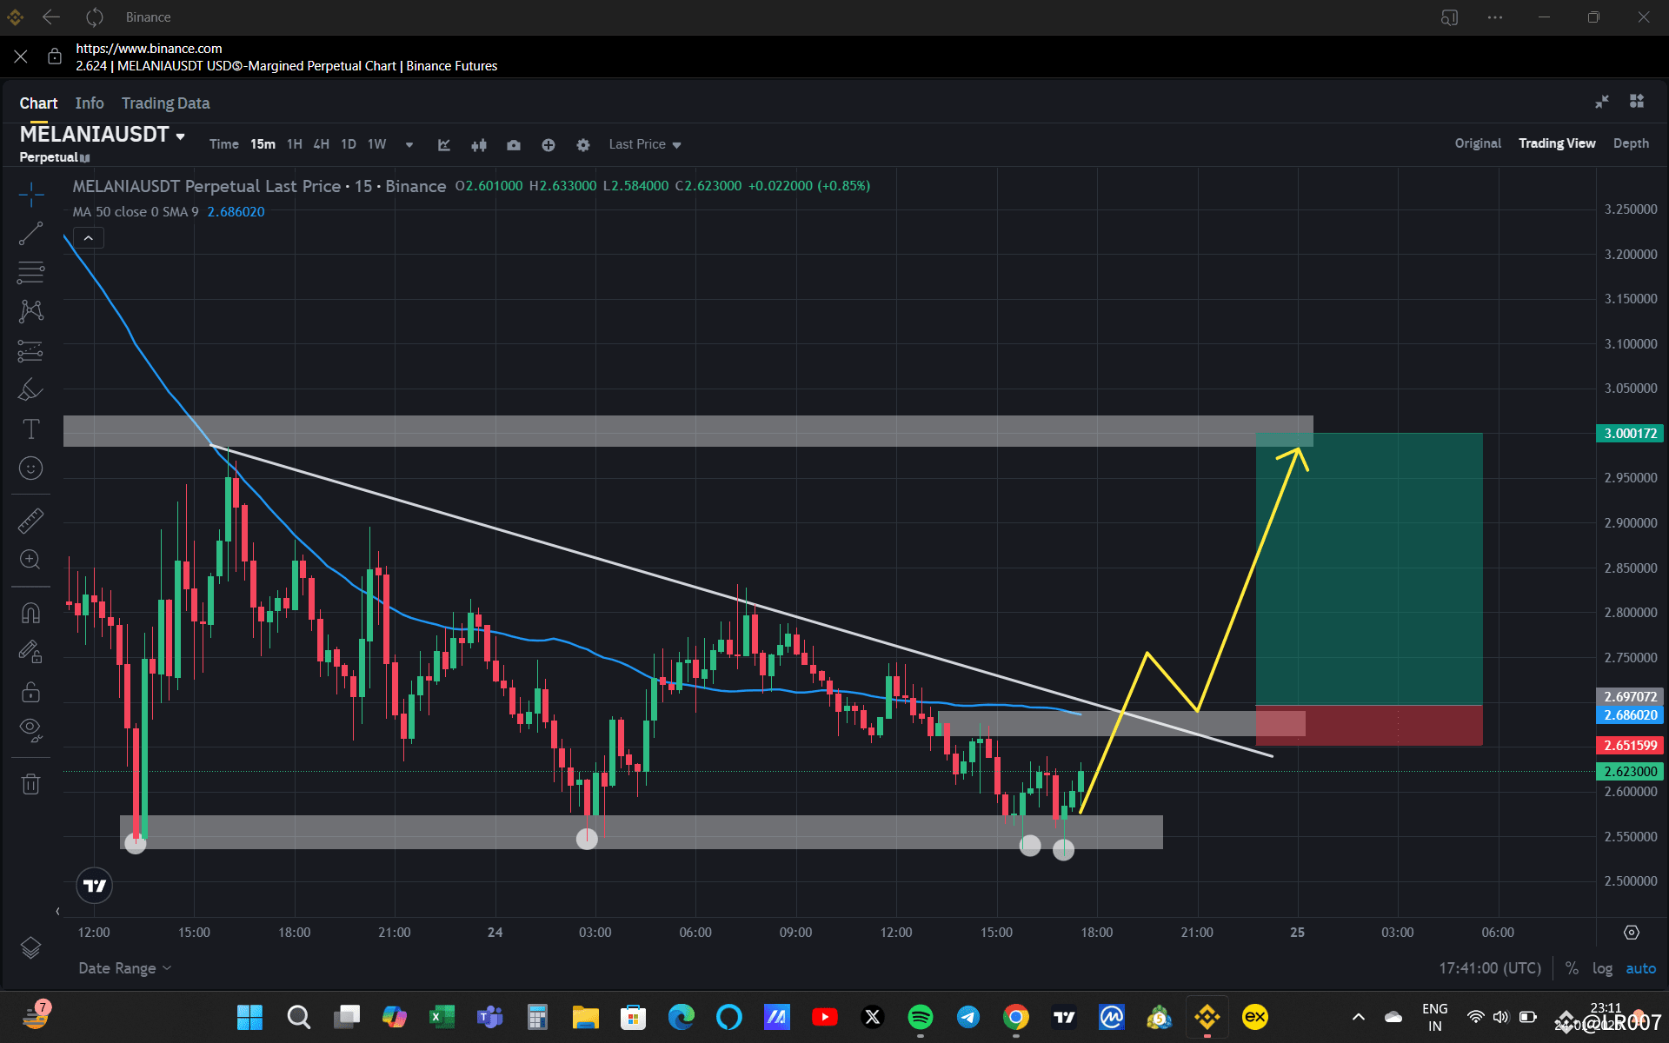The height and width of the screenshot is (1043, 1669).
Task: Hide all drawings with the eye icon
Action: [x=31, y=730]
